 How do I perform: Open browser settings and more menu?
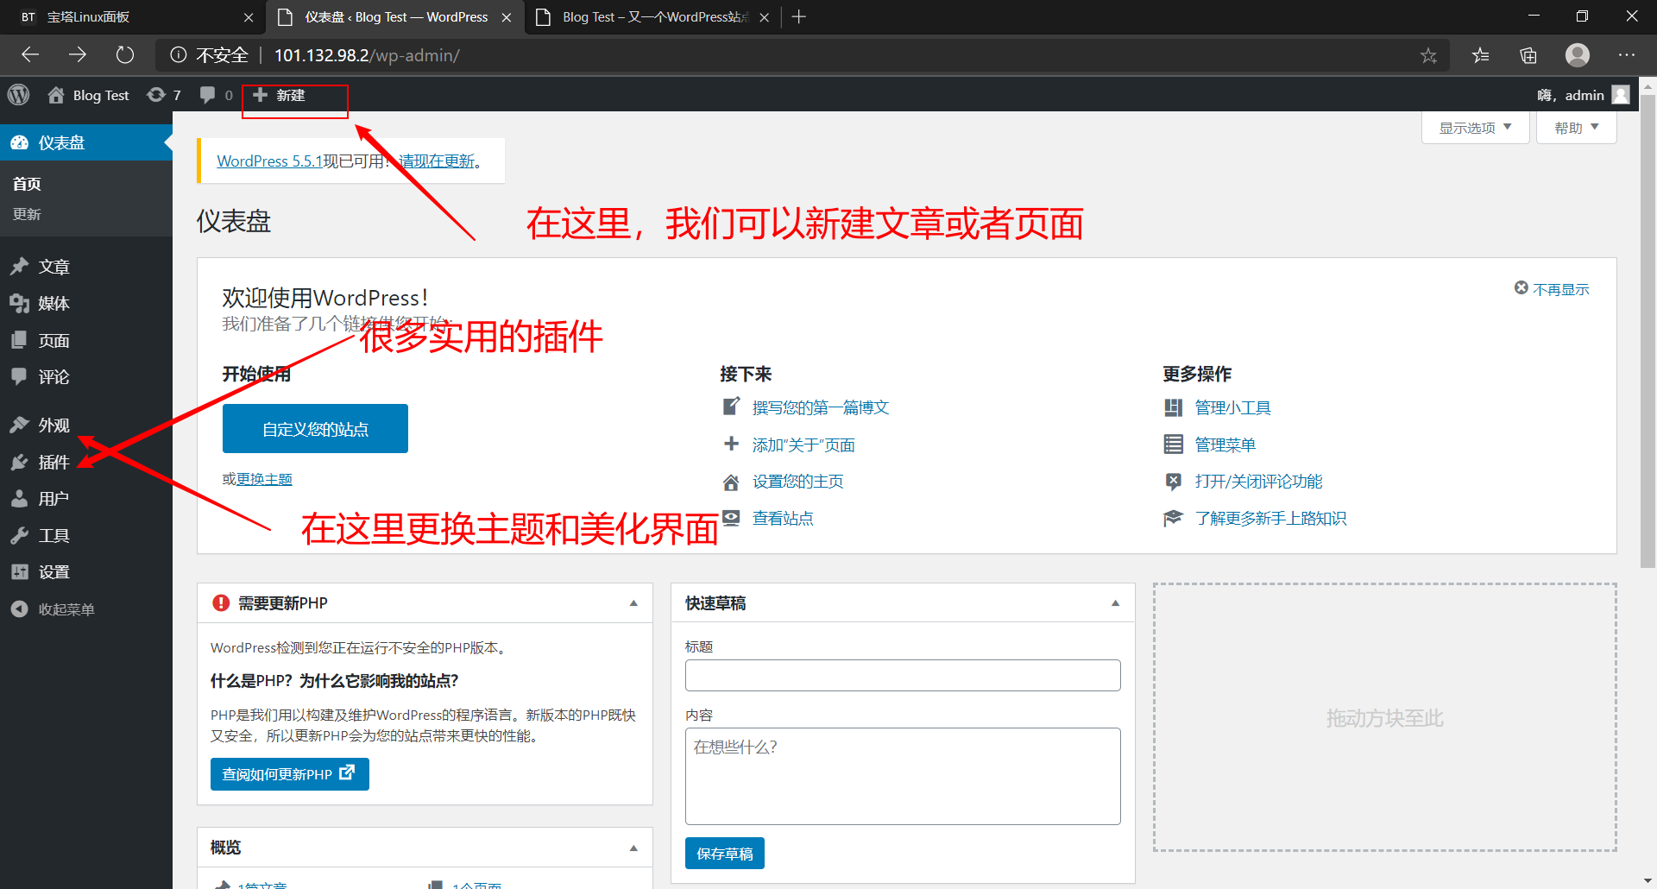pos(1627,55)
